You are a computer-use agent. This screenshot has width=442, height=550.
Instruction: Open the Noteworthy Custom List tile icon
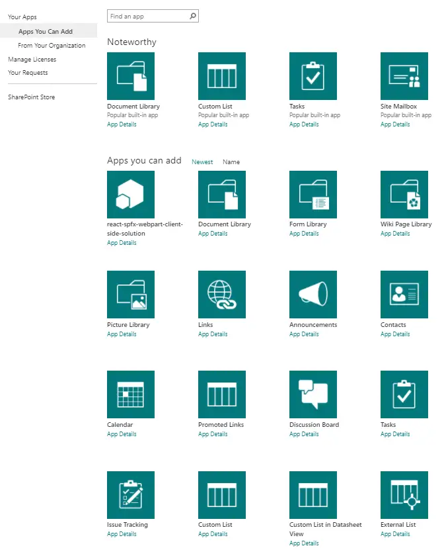pyautogui.click(x=222, y=76)
